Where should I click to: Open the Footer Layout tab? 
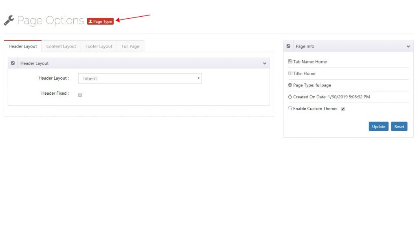(x=99, y=46)
